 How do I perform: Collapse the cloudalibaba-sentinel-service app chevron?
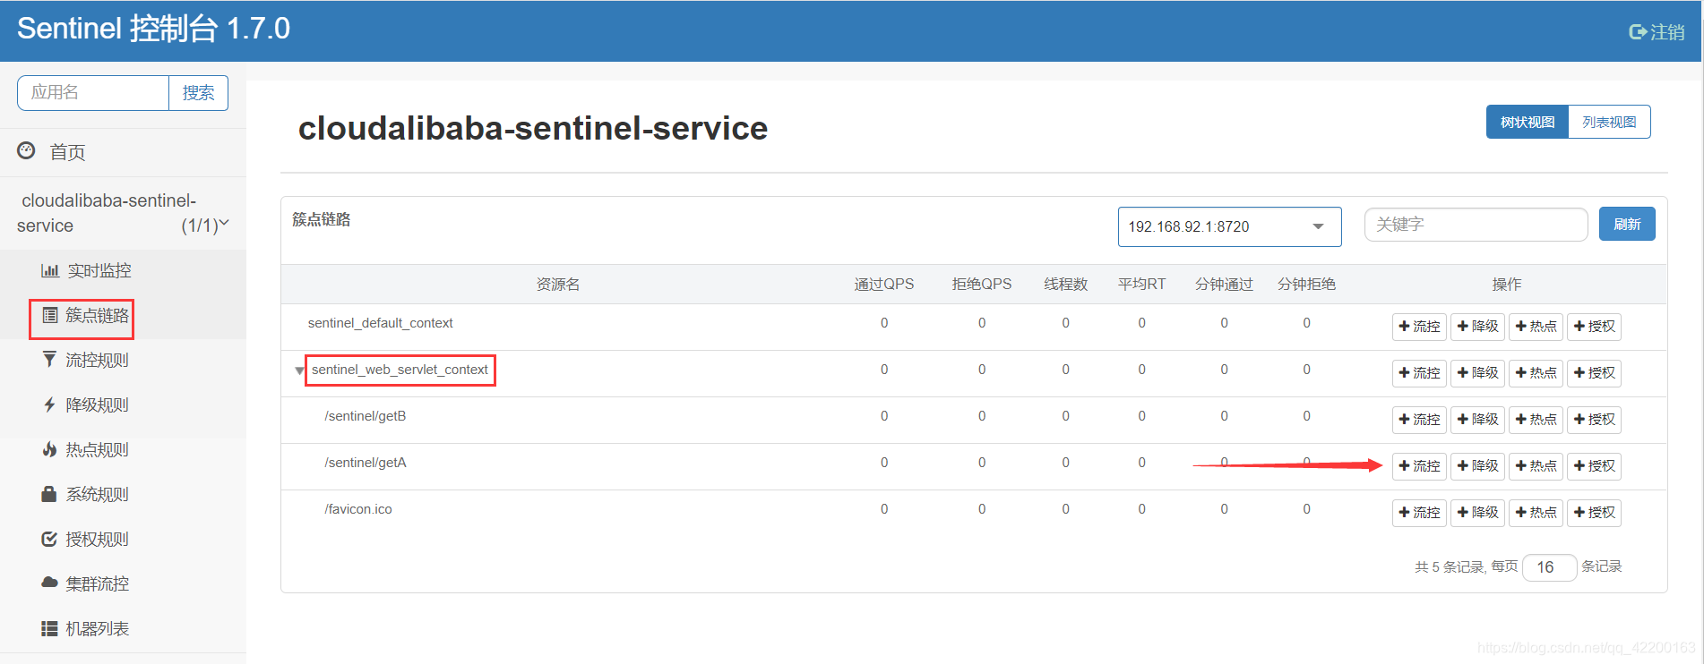[x=224, y=223]
